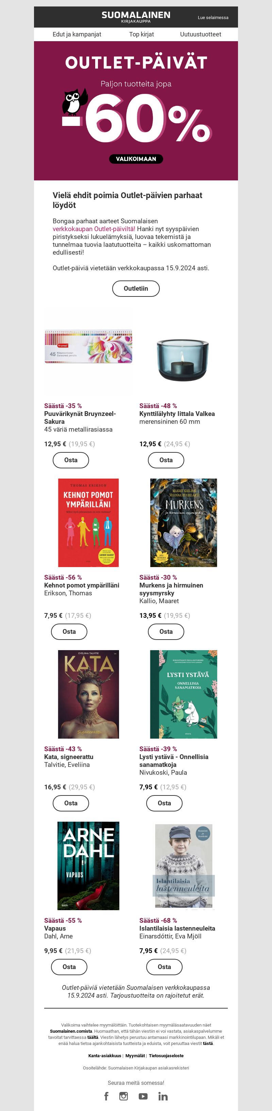Viewport: 272px width, 1111px height.
Task: Click the Outletiin button
Action: coord(136,289)
